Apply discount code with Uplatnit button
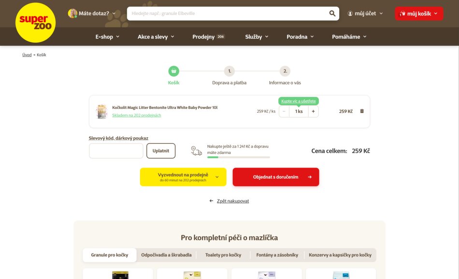This screenshot has height=279, width=459. click(x=161, y=151)
